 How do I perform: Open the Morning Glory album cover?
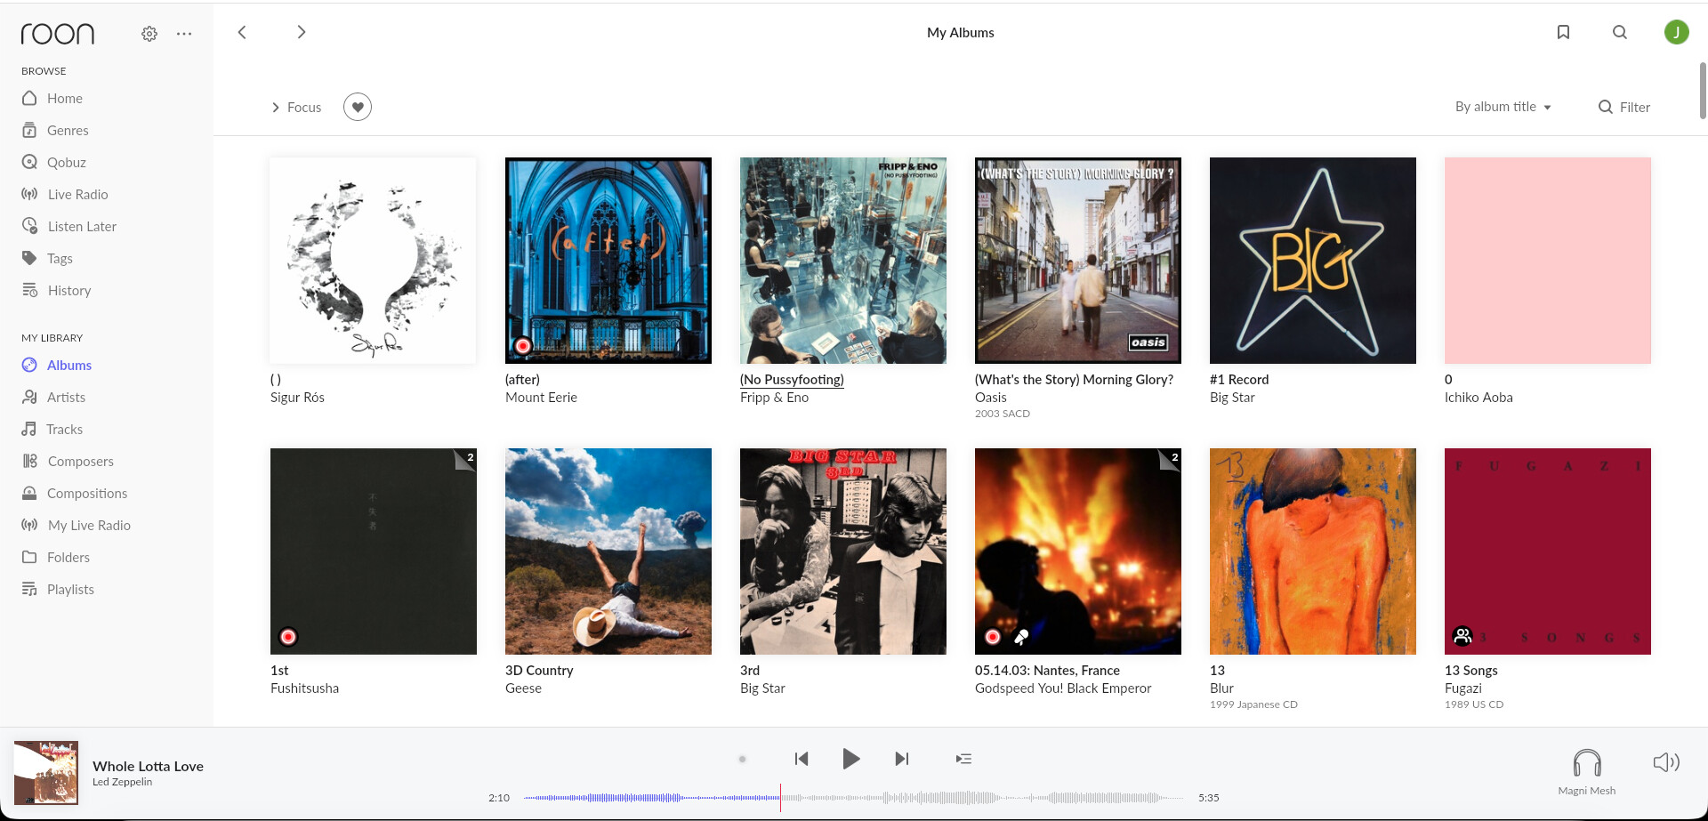pyautogui.click(x=1078, y=261)
